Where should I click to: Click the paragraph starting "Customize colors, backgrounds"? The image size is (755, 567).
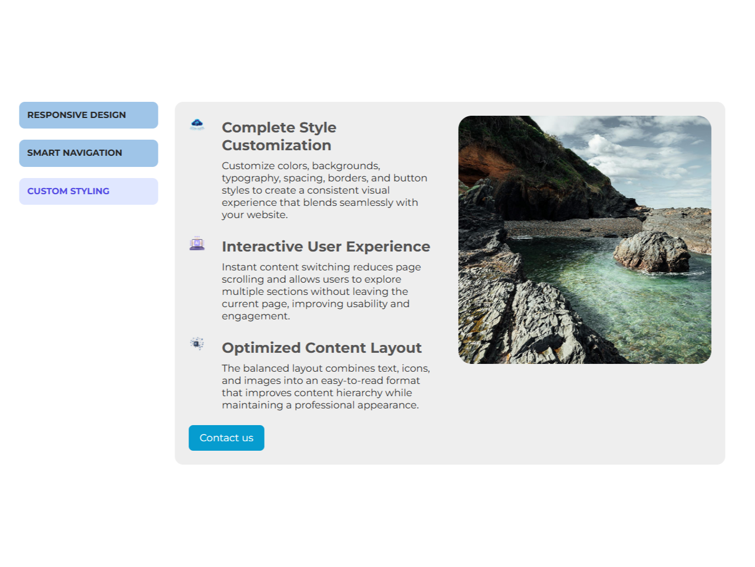tap(325, 190)
